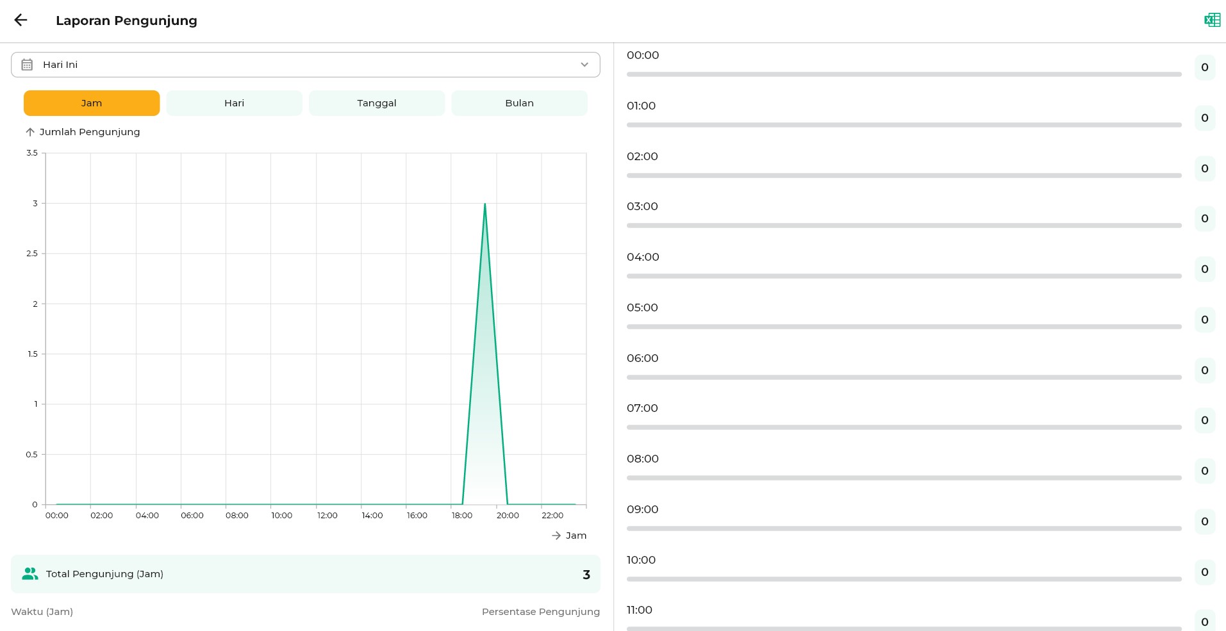Image resolution: width=1226 pixels, height=631 pixels.
Task: Click the right arrow beside Jam axis label
Action: pos(556,536)
